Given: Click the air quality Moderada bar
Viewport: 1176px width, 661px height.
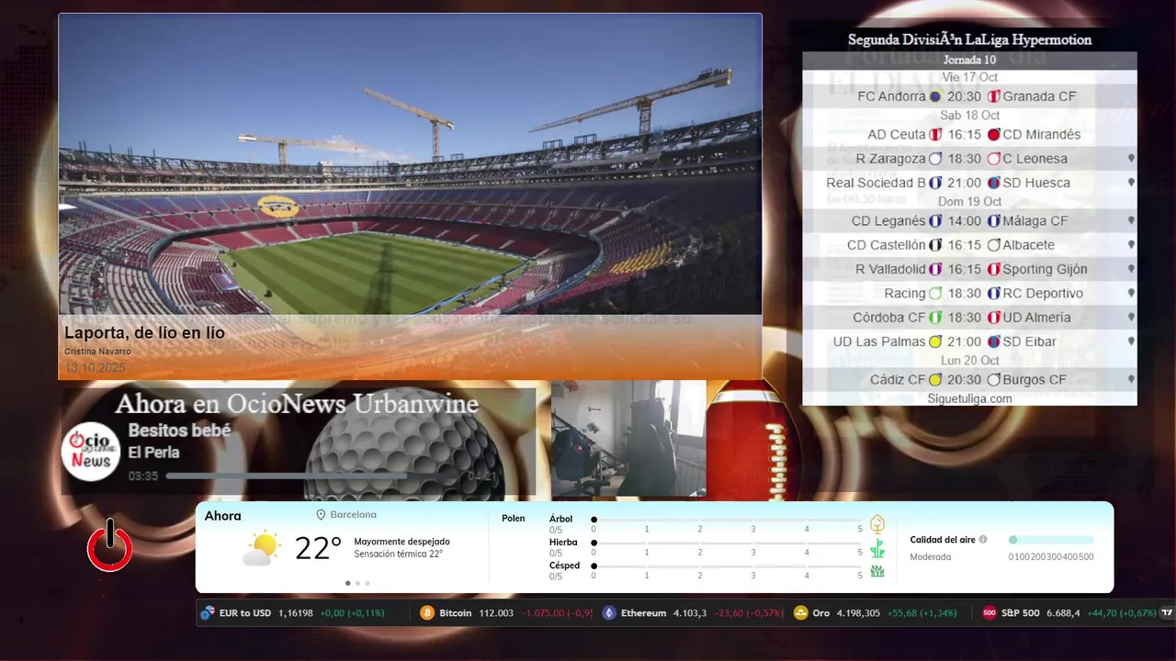Looking at the screenshot, I should click(x=1051, y=540).
